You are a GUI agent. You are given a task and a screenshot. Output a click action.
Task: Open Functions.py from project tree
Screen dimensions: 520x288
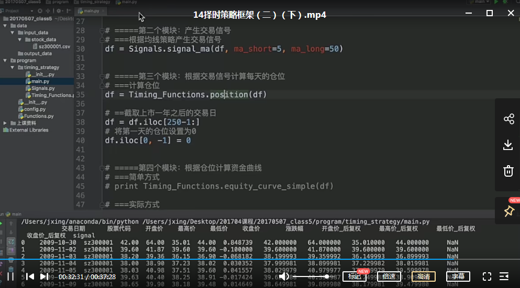pos(36,116)
